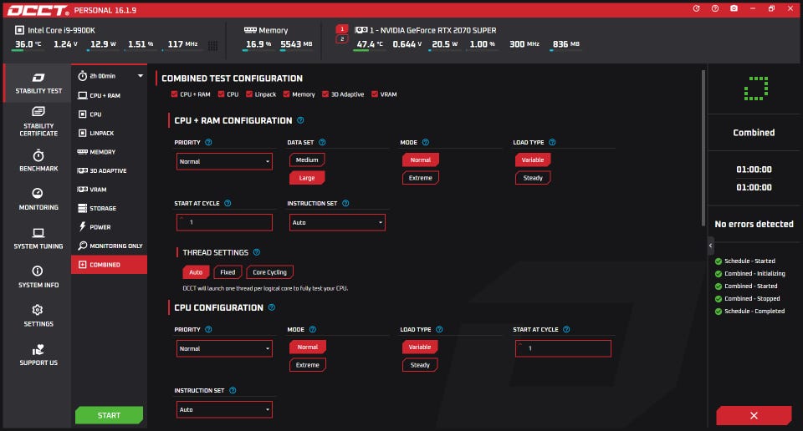
Task: Select GPU 1 badge in header
Action: pos(342,28)
